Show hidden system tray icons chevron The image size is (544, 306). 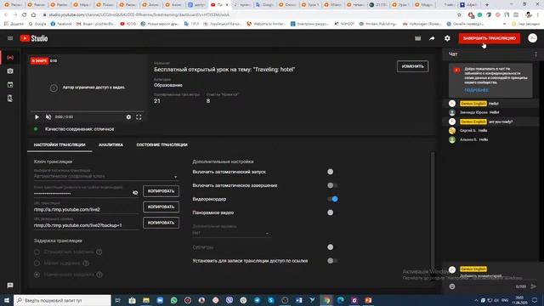coord(476,300)
